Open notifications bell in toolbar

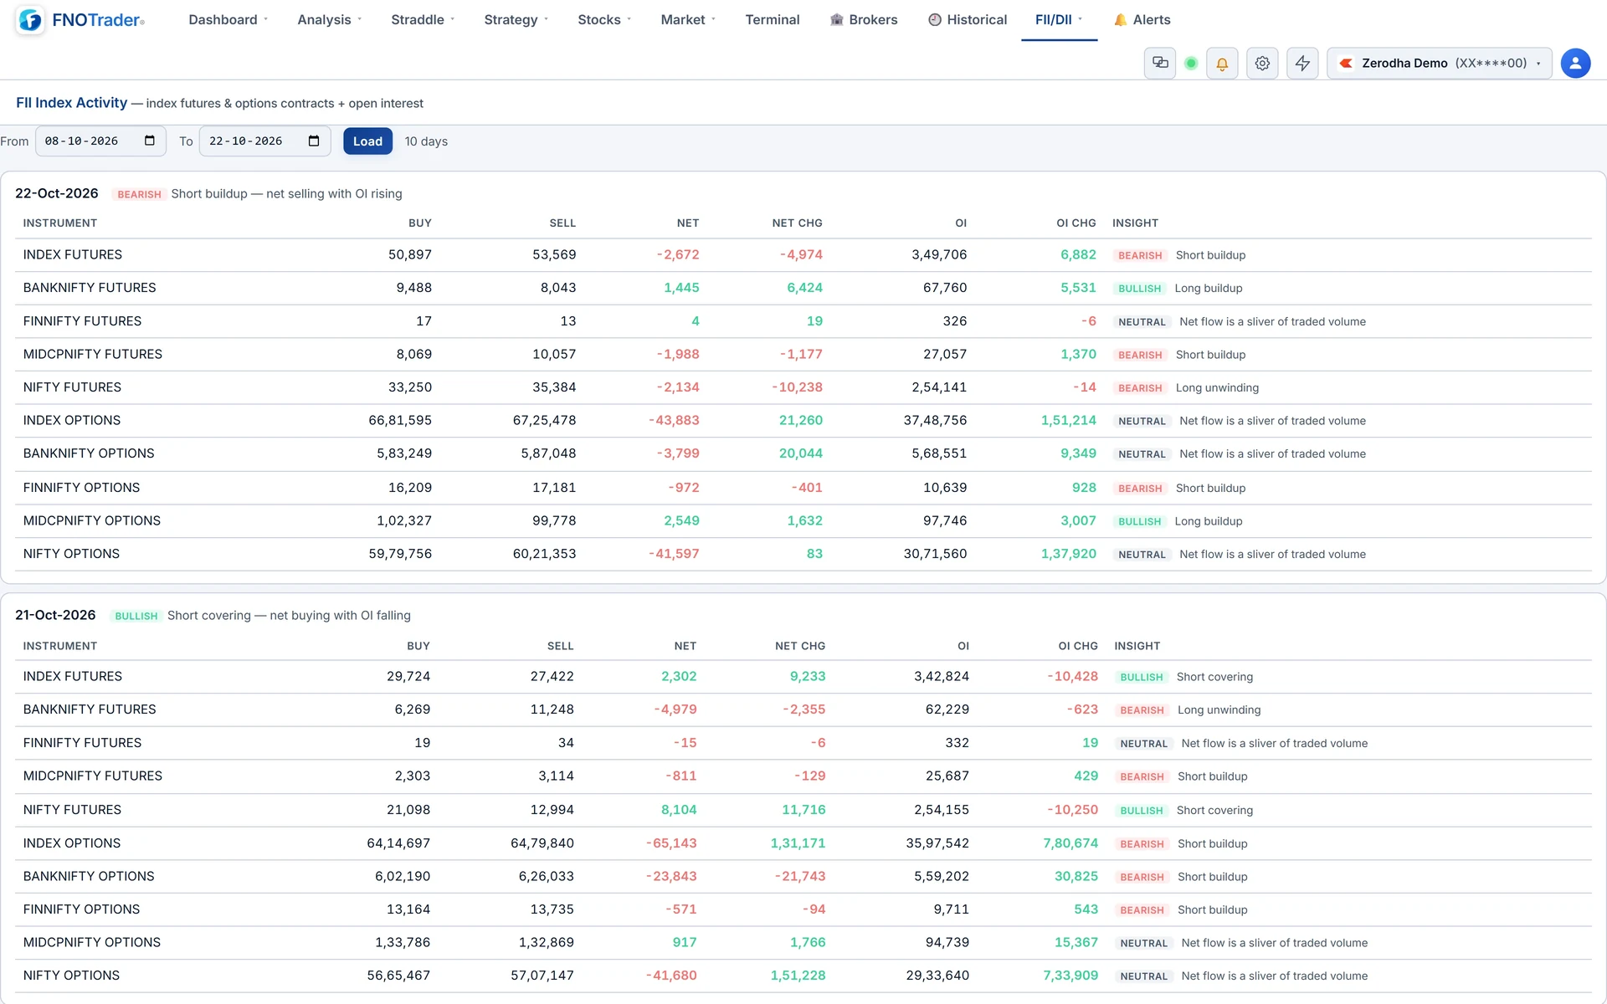pyautogui.click(x=1222, y=63)
